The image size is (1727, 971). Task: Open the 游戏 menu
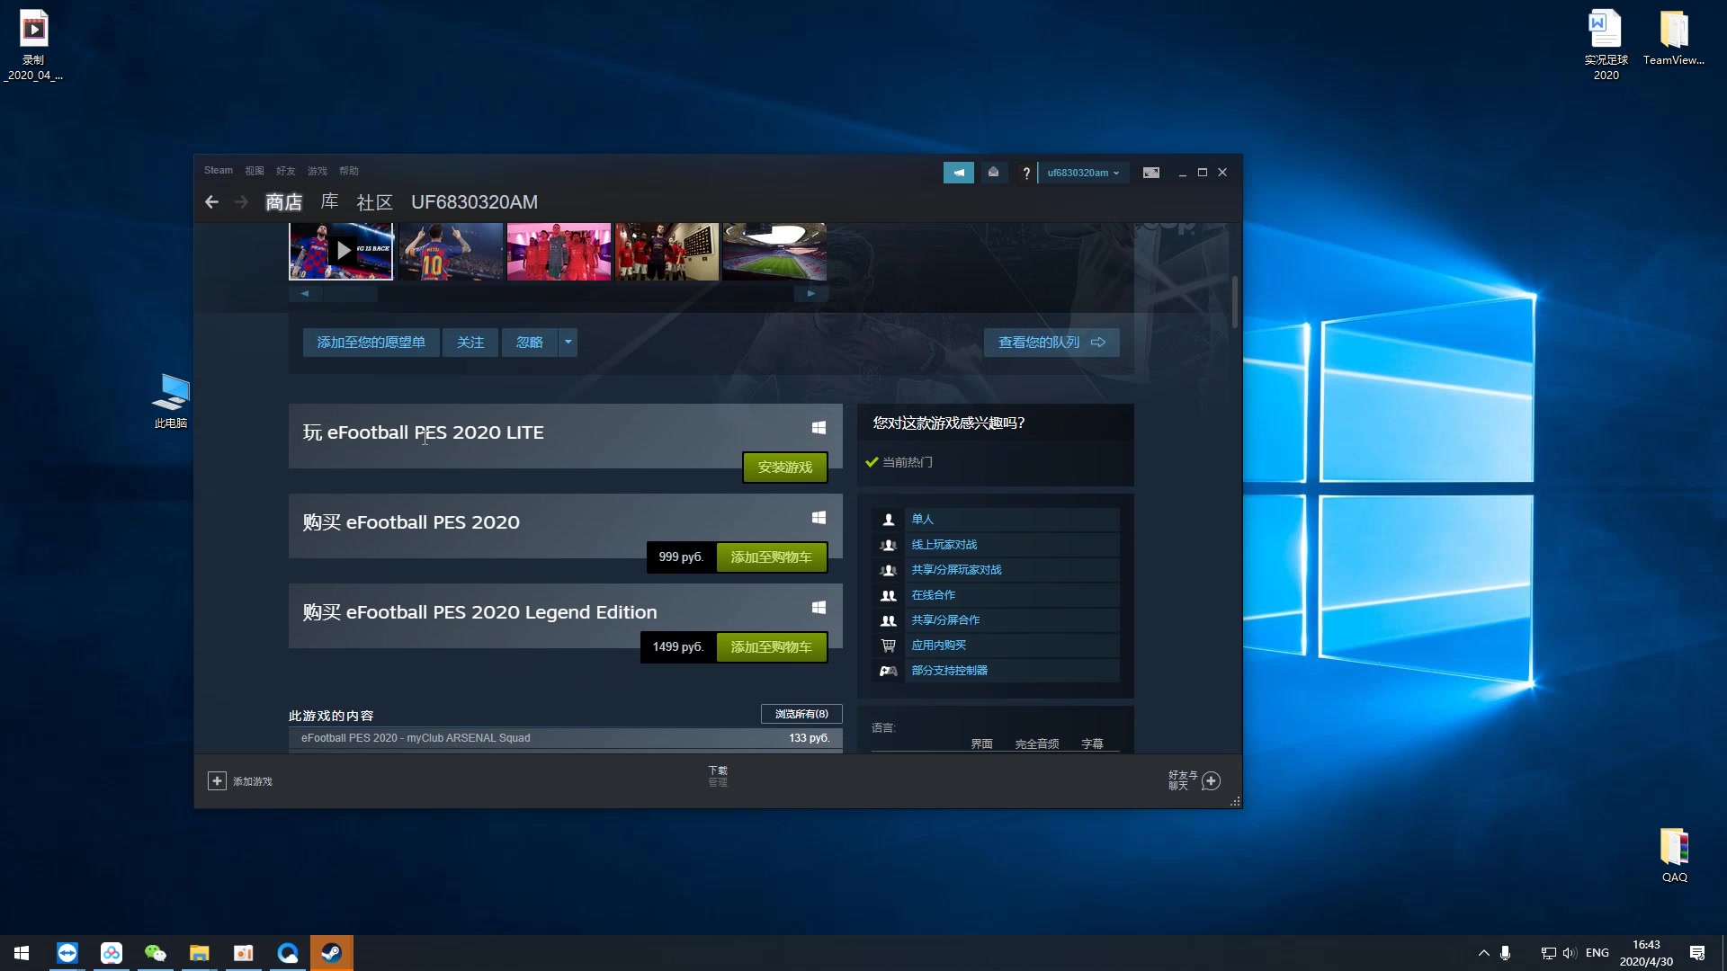coord(318,171)
